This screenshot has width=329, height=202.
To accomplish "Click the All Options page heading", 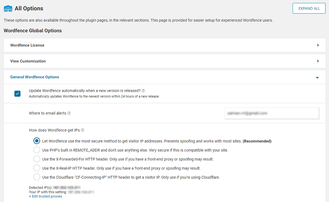I will tap(29, 9).
